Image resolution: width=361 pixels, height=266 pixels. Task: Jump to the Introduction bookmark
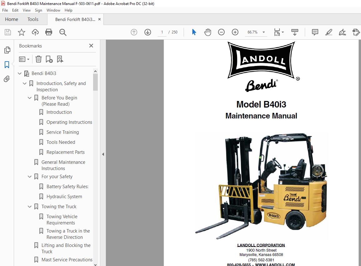pos(59,112)
